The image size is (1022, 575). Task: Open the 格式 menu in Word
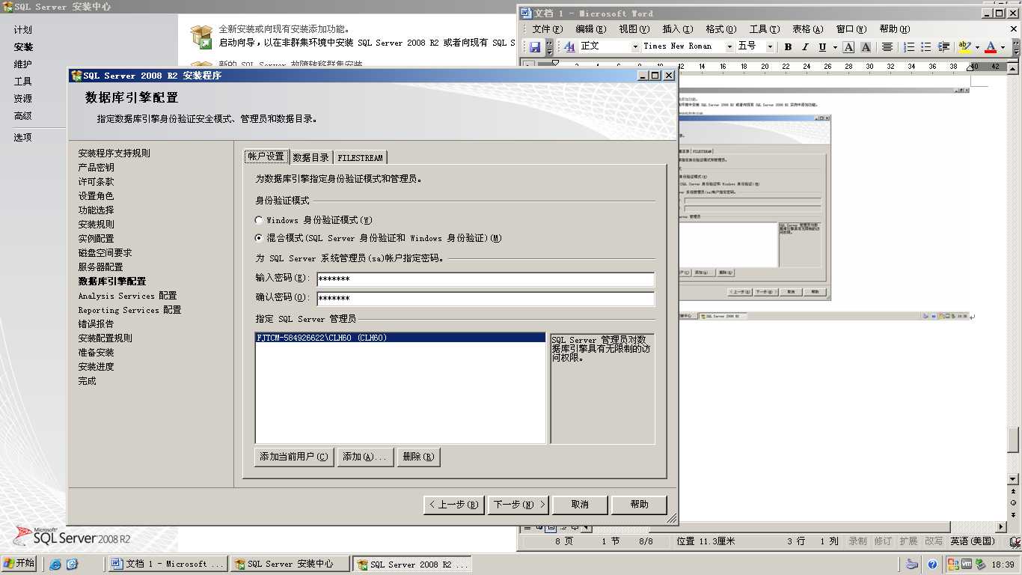(720, 29)
